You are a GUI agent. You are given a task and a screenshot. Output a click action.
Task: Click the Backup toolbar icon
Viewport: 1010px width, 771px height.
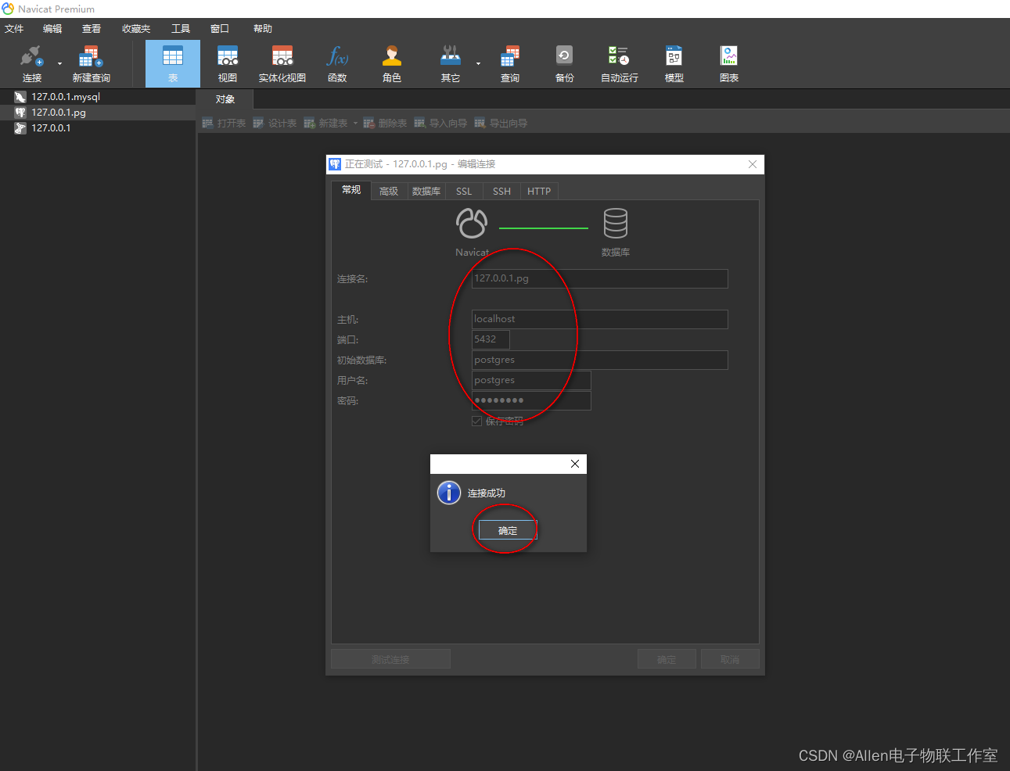(564, 56)
